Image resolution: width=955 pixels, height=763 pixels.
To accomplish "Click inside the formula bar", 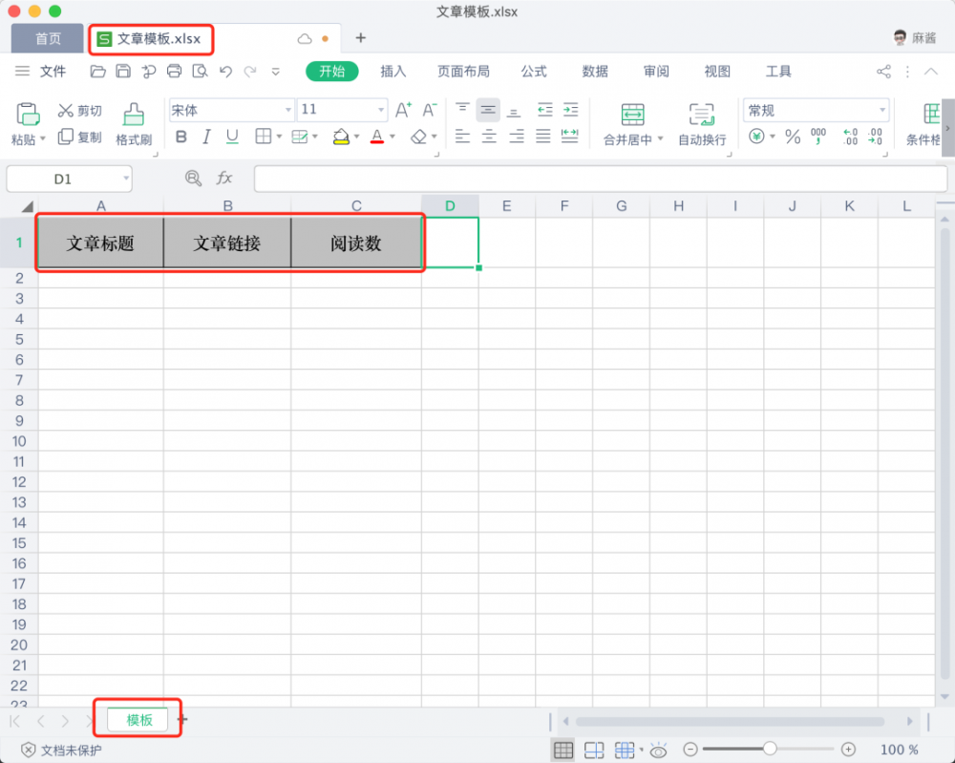I will 573,179.
